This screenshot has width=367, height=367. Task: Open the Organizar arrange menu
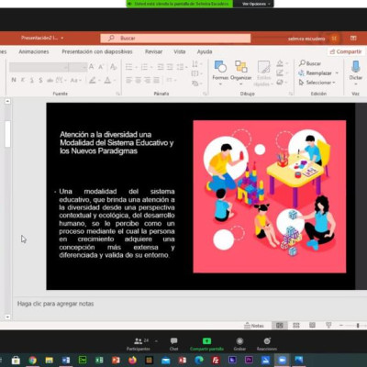pyautogui.click(x=240, y=71)
